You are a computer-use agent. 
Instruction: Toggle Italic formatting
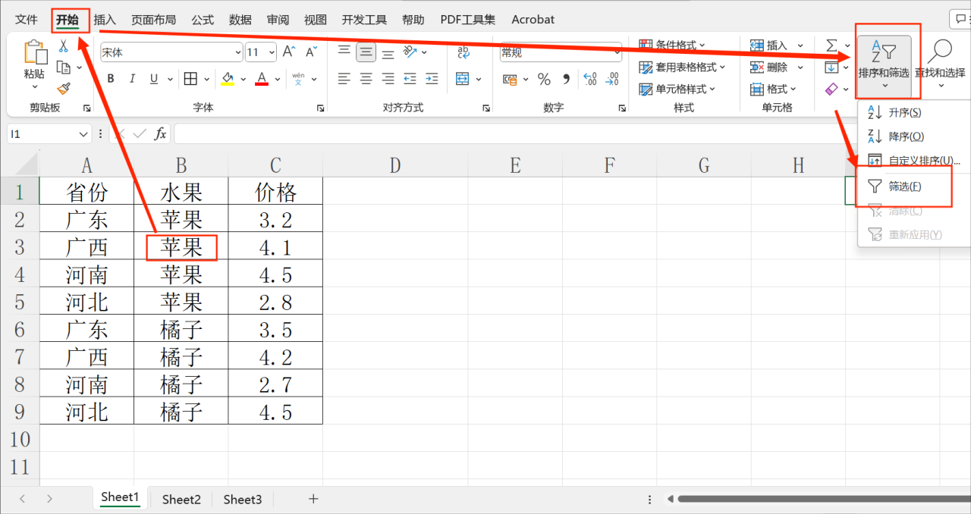(x=133, y=79)
